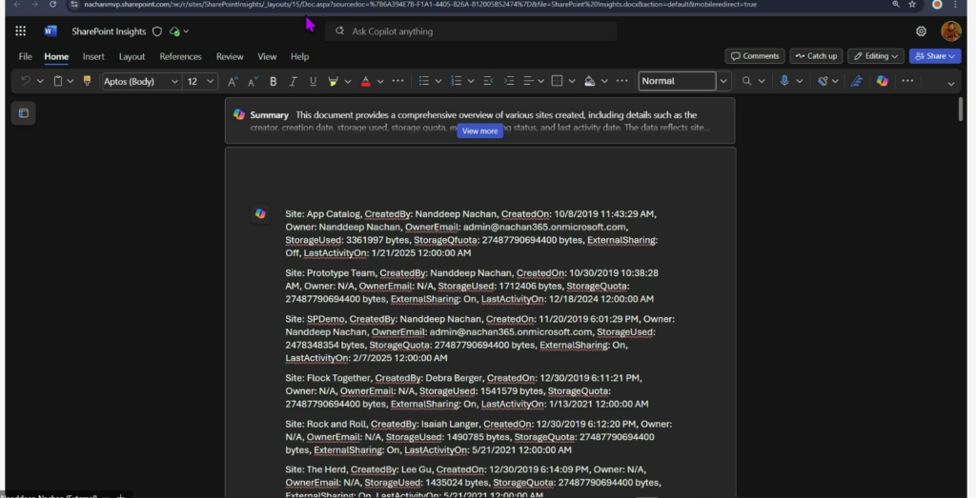Viewport: 976px width, 498px height.
Task: Click the Find magnifier icon in ribbon
Action: [746, 81]
